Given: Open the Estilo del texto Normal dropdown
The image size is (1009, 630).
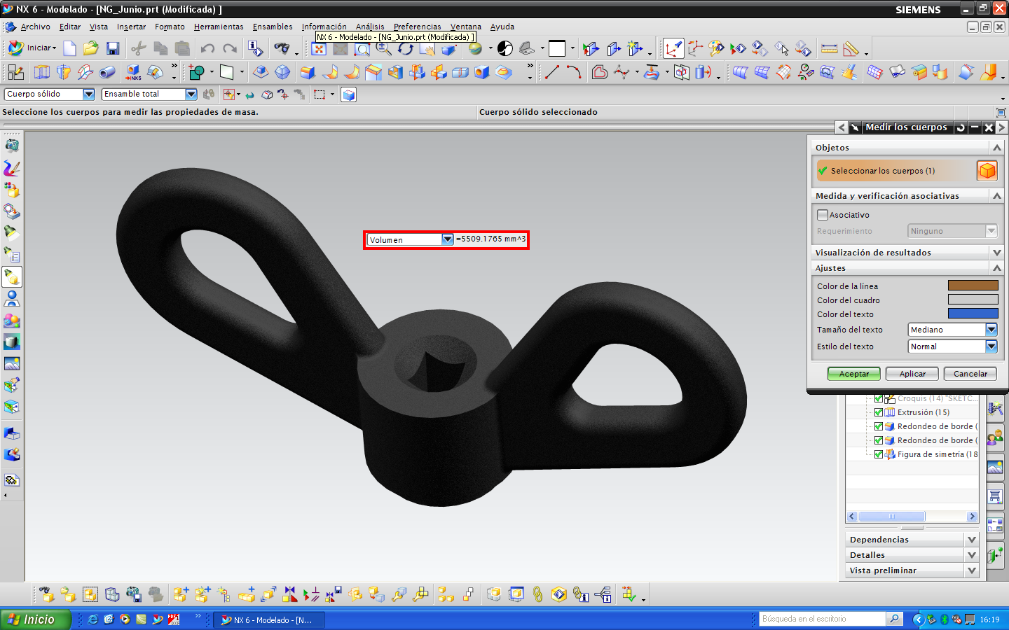Looking at the screenshot, I should coord(991,346).
